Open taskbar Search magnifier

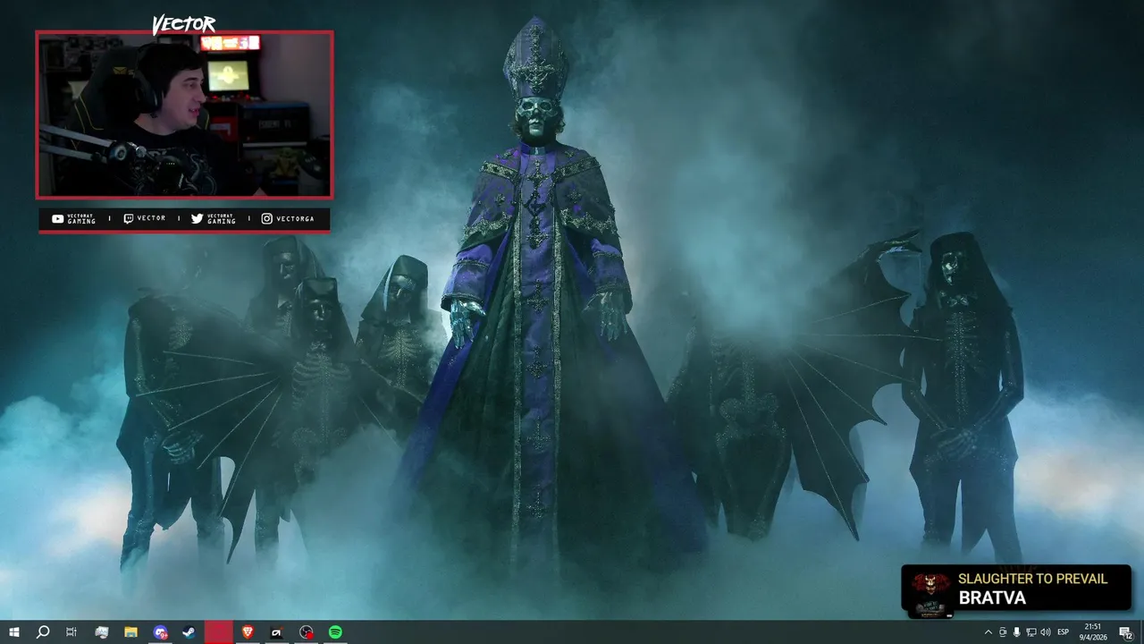coord(43,632)
